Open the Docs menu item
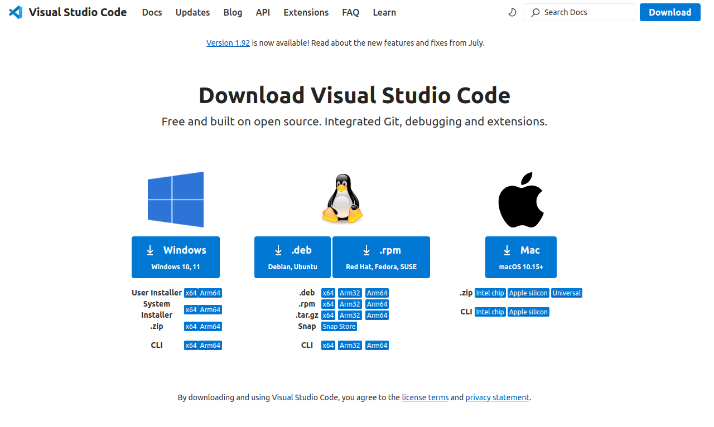 (x=152, y=12)
